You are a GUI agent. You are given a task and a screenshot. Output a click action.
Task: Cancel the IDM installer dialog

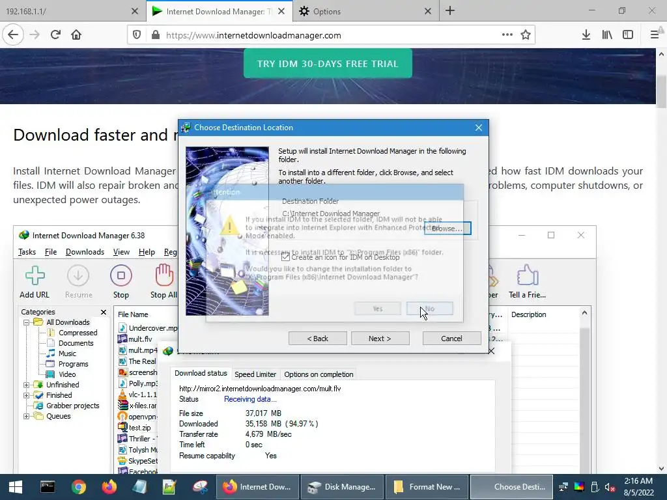(451, 339)
